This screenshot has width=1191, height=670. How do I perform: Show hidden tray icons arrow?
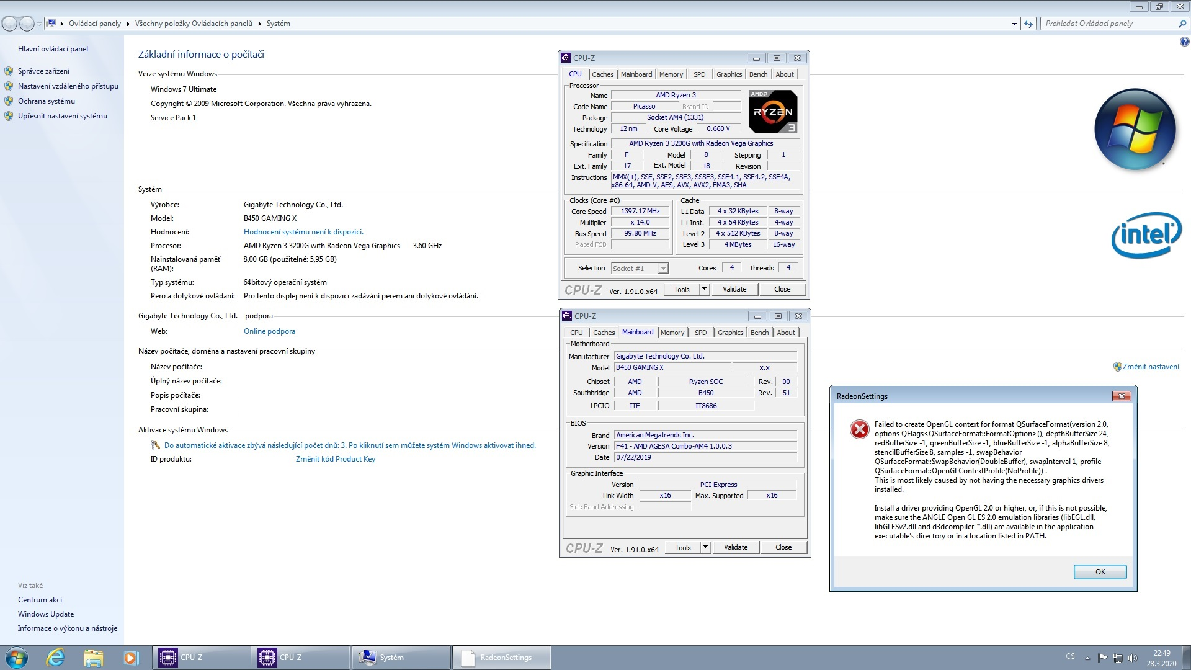(1087, 658)
